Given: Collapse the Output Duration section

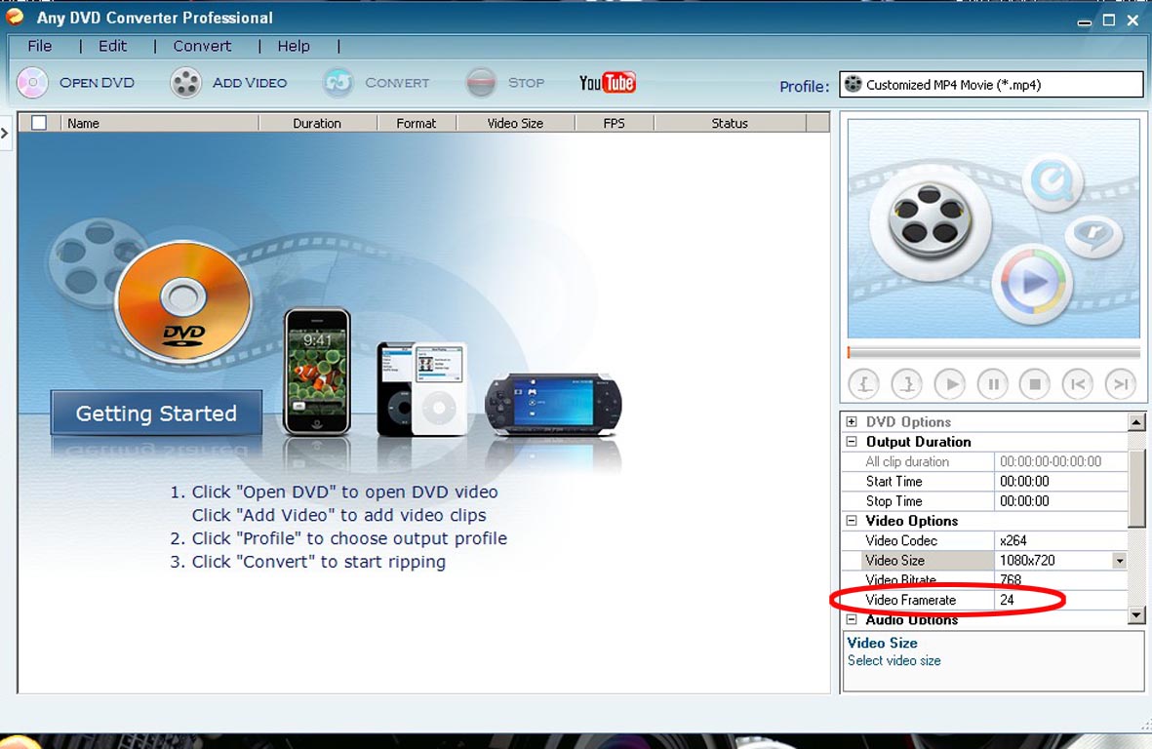Looking at the screenshot, I should point(852,442).
